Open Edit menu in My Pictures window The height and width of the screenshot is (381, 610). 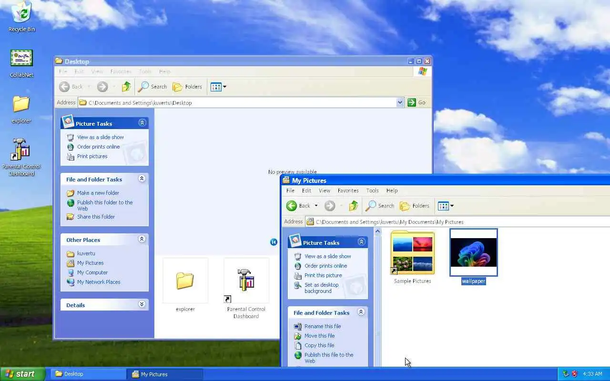point(306,190)
